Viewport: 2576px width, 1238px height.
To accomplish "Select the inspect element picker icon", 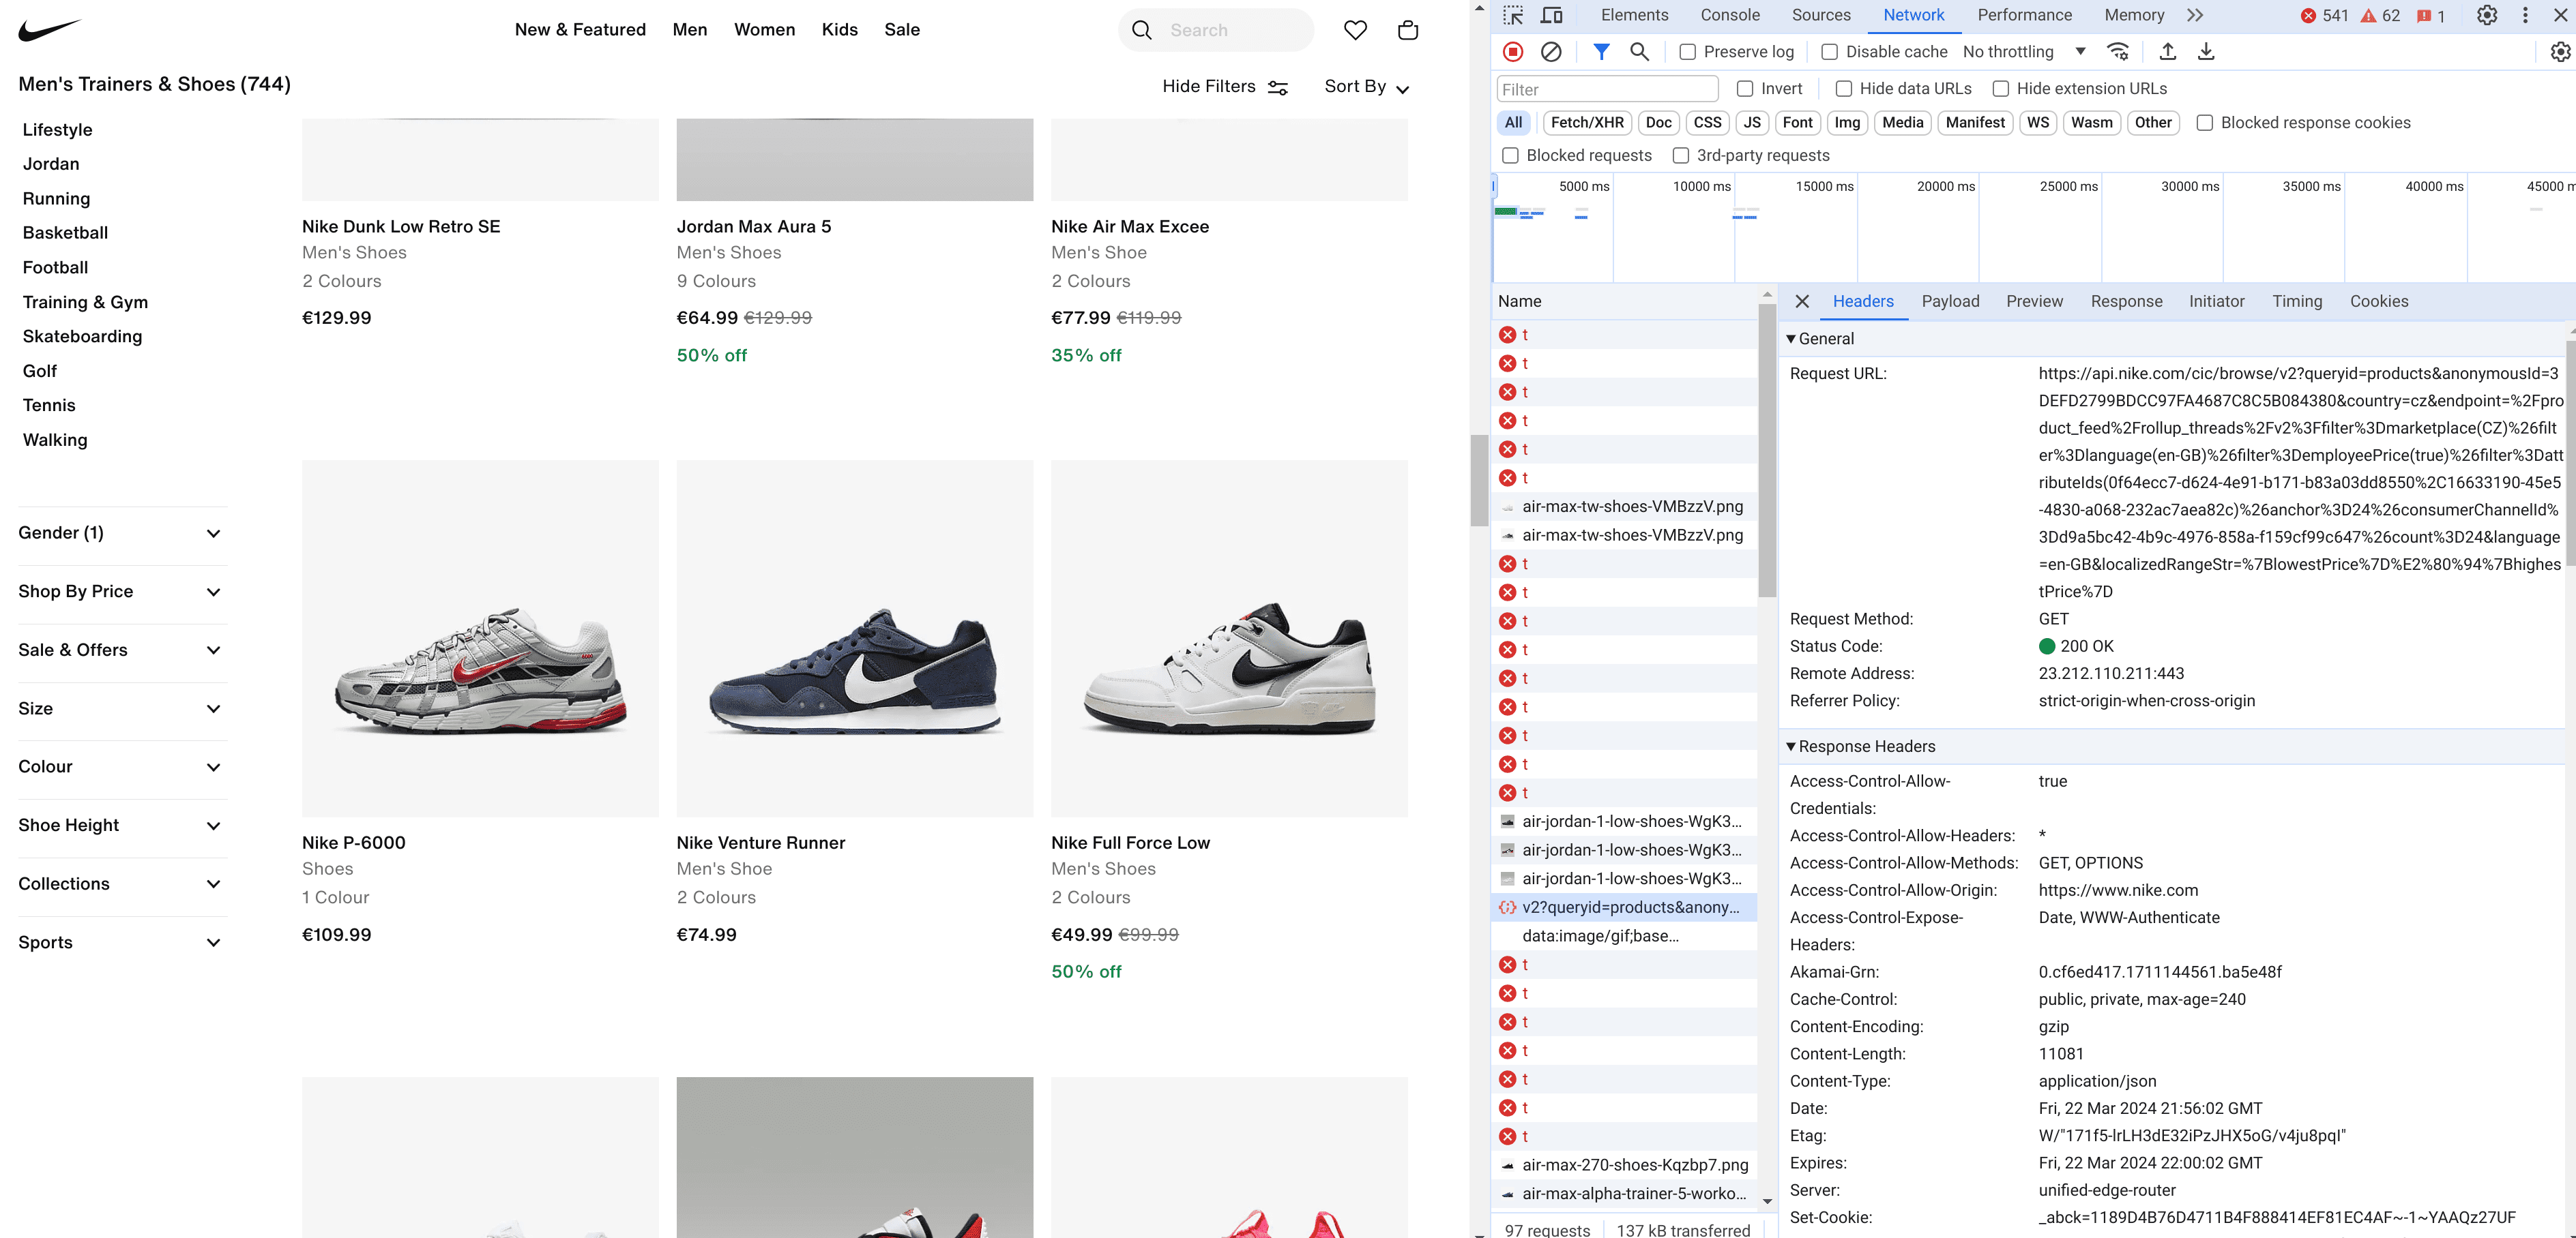I will pos(1513,15).
